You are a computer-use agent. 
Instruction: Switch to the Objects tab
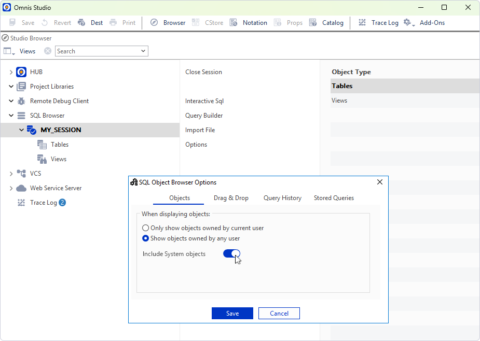[180, 198]
